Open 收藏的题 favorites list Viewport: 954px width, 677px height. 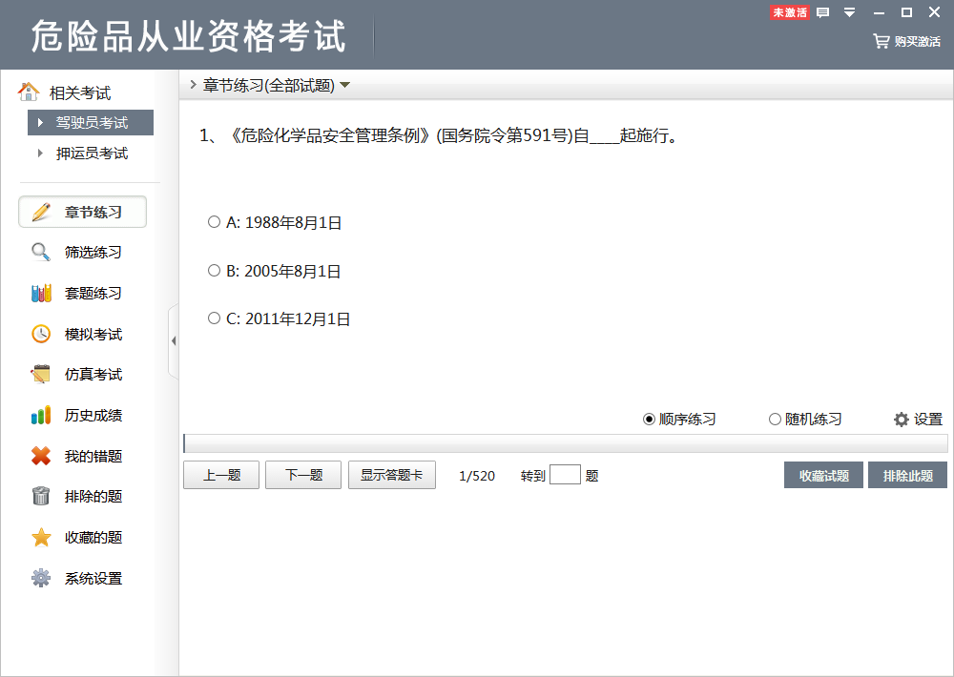tap(81, 537)
